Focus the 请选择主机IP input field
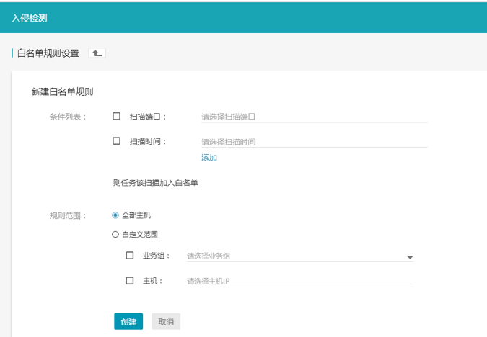This screenshot has width=487, height=337. point(299,281)
